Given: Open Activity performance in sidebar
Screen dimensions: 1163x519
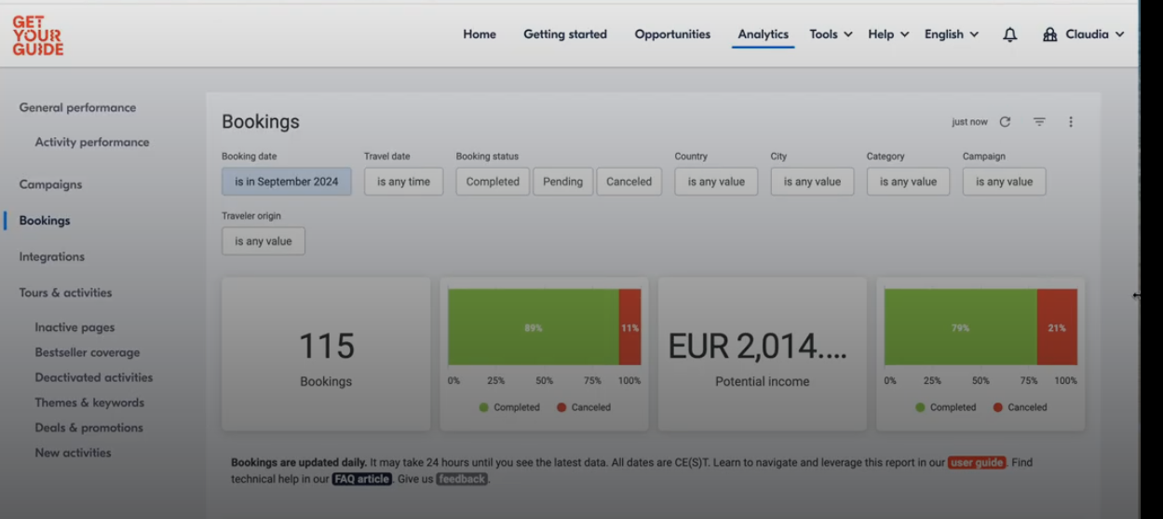Looking at the screenshot, I should coord(92,142).
